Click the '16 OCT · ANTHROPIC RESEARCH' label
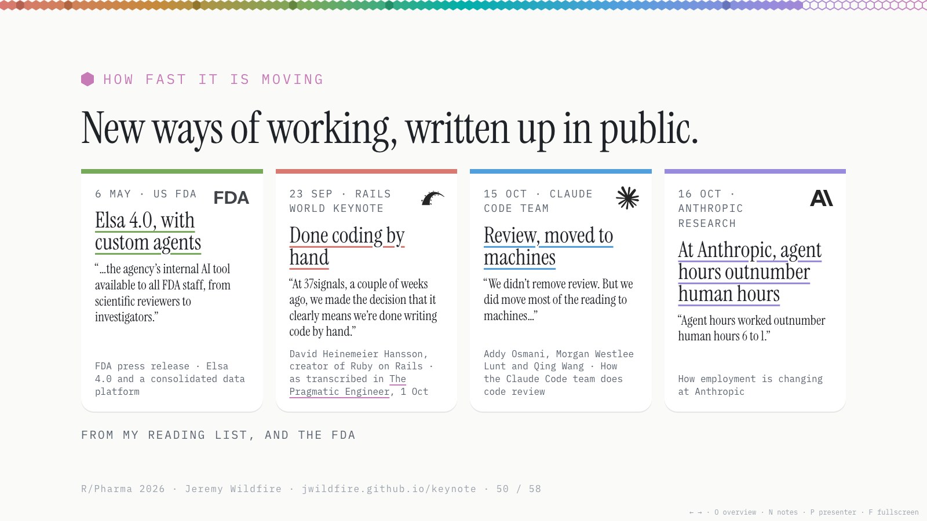Screen dimensions: 927x521 pos(711,208)
